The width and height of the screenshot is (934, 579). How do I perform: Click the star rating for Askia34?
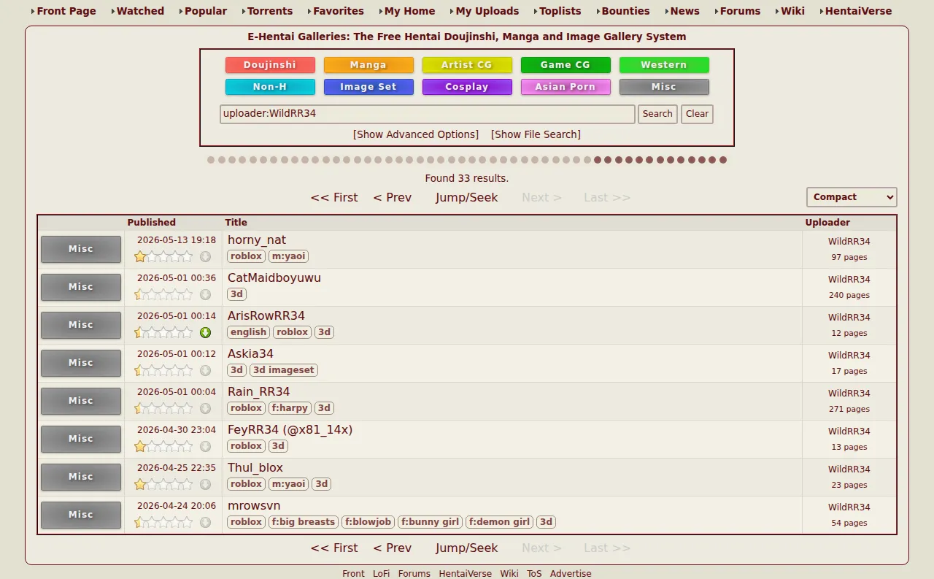[x=163, y=370]
